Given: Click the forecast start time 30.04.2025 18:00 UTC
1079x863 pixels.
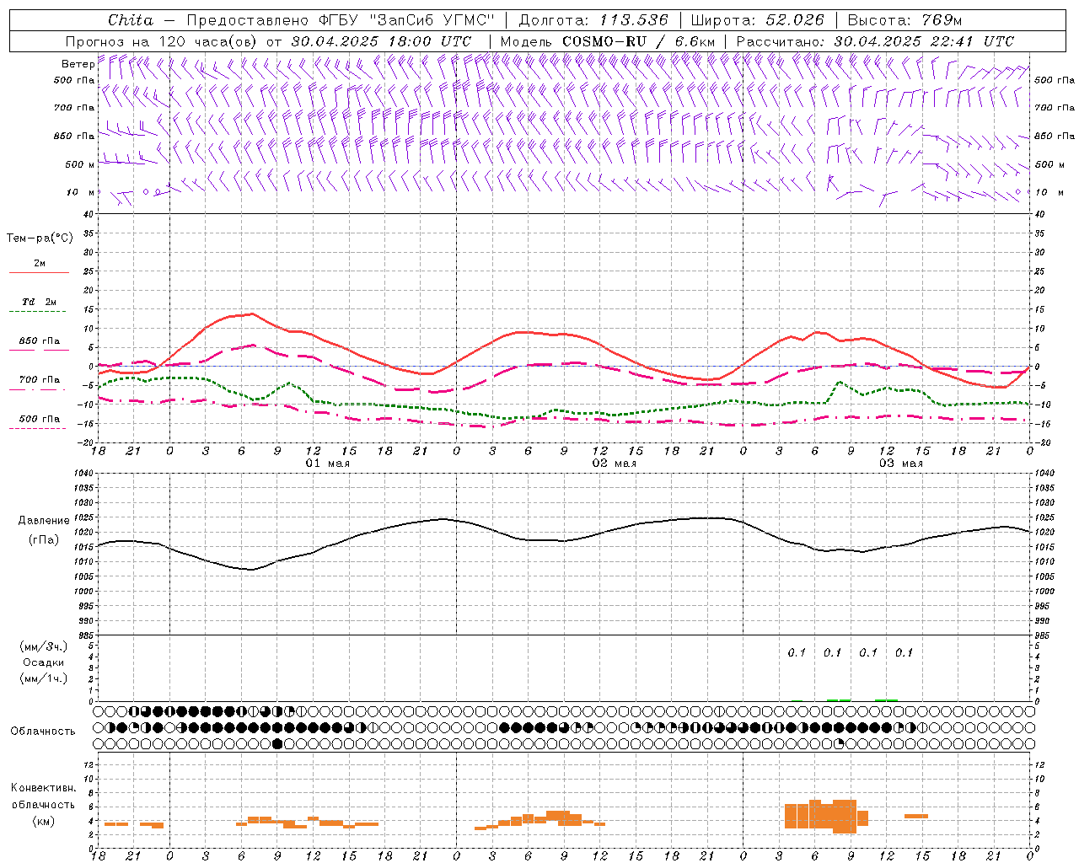Looking at the screenshot, I should tap(381, 41).
